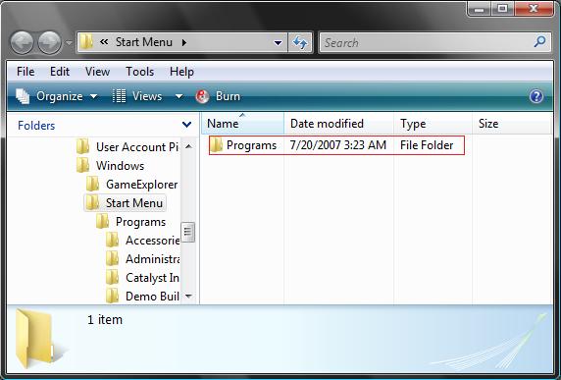Click the double chevron in address bar
Screen dimensions: 561x380
tap(104, 42)
